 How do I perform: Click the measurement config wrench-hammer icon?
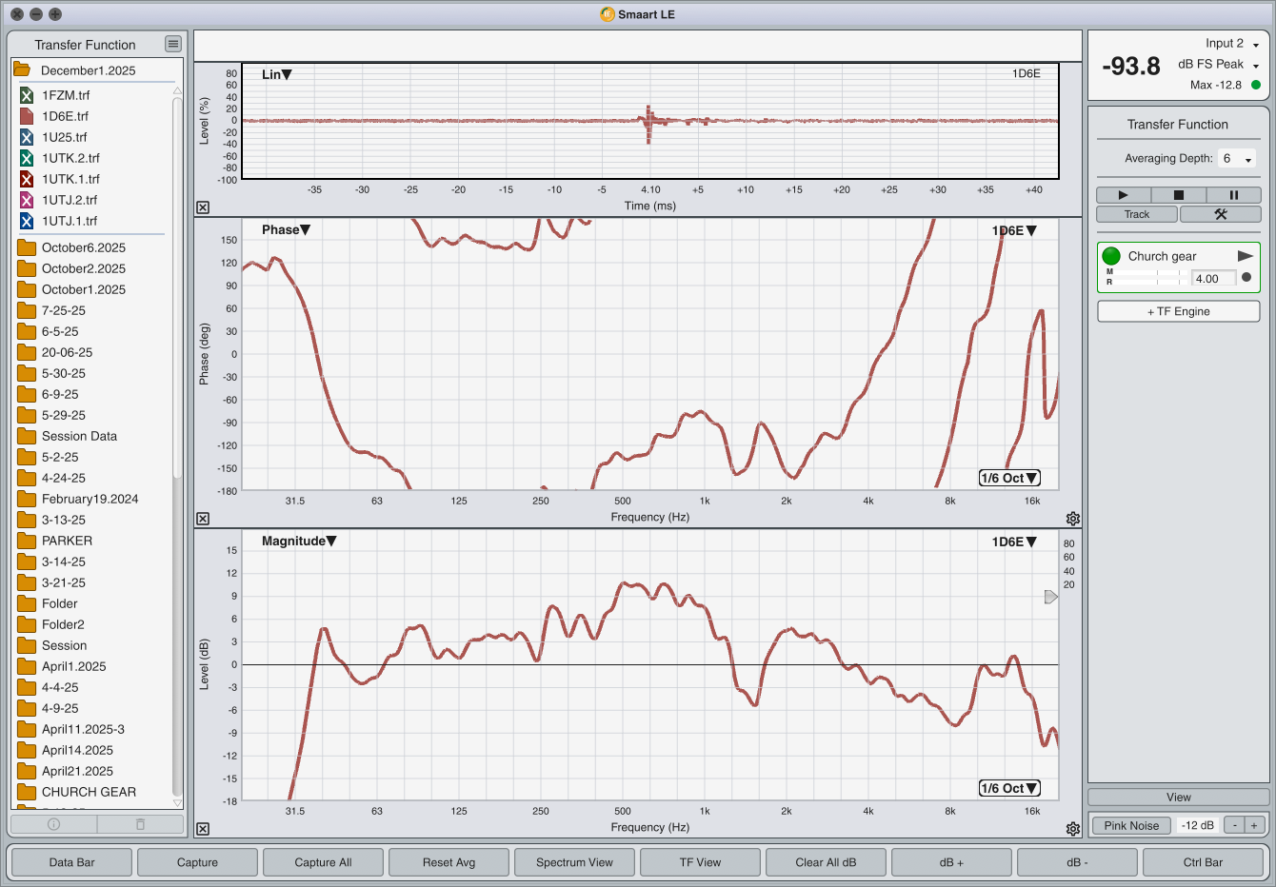point(1220,214)
